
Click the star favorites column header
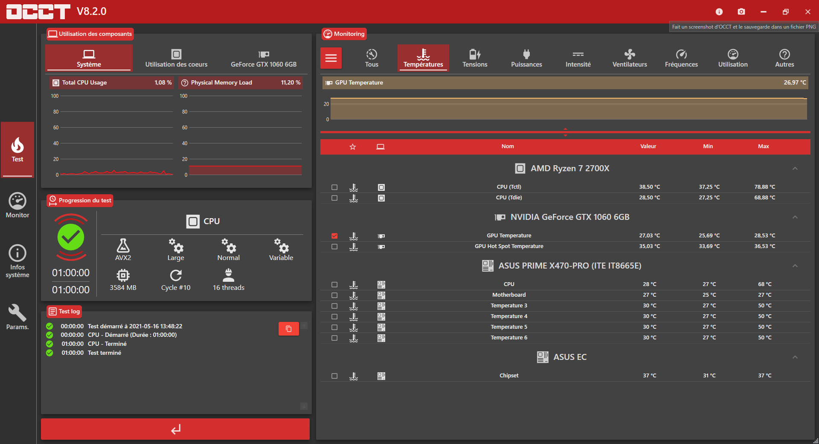tap(353, 147)
